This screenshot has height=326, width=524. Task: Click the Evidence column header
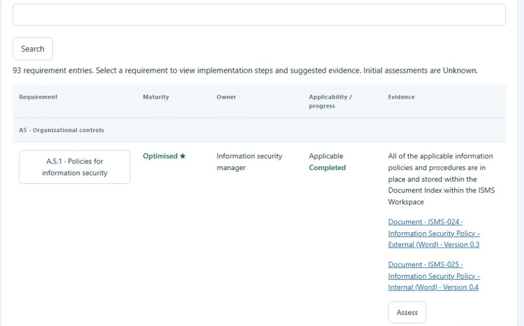pyautogui.click(x=401, y=97)
